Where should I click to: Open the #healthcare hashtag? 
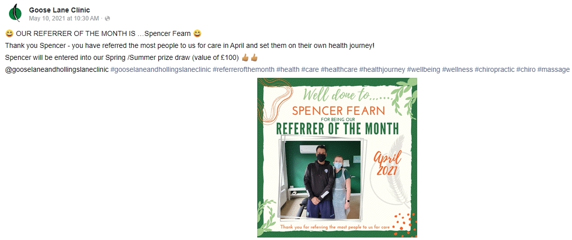click(339, 69)
